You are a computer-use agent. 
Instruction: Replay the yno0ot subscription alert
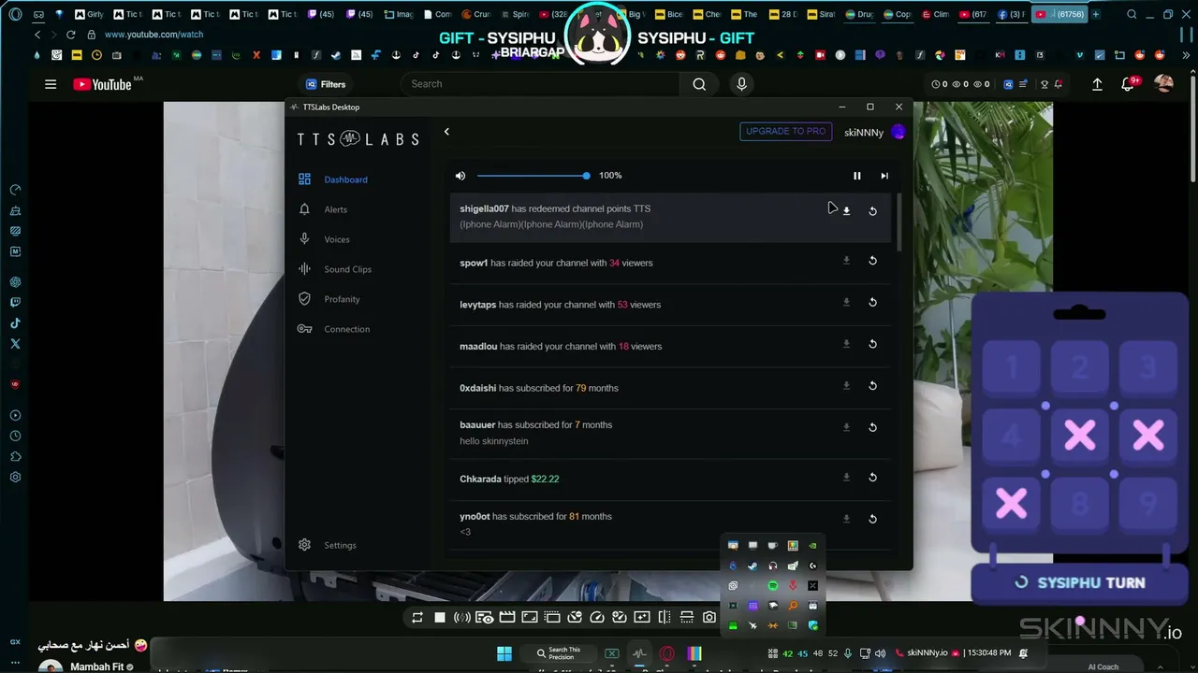pos(872,519)
